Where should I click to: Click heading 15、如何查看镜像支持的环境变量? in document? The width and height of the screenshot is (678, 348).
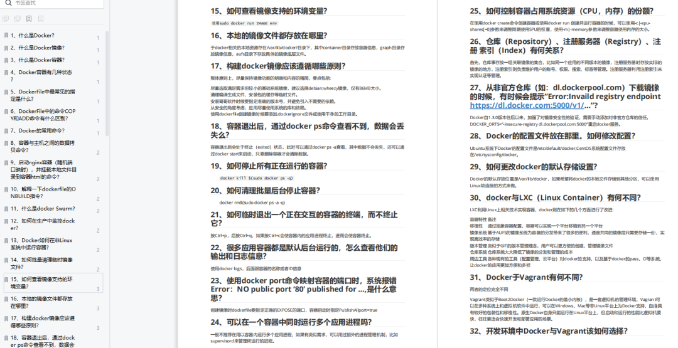coord(269,11)
